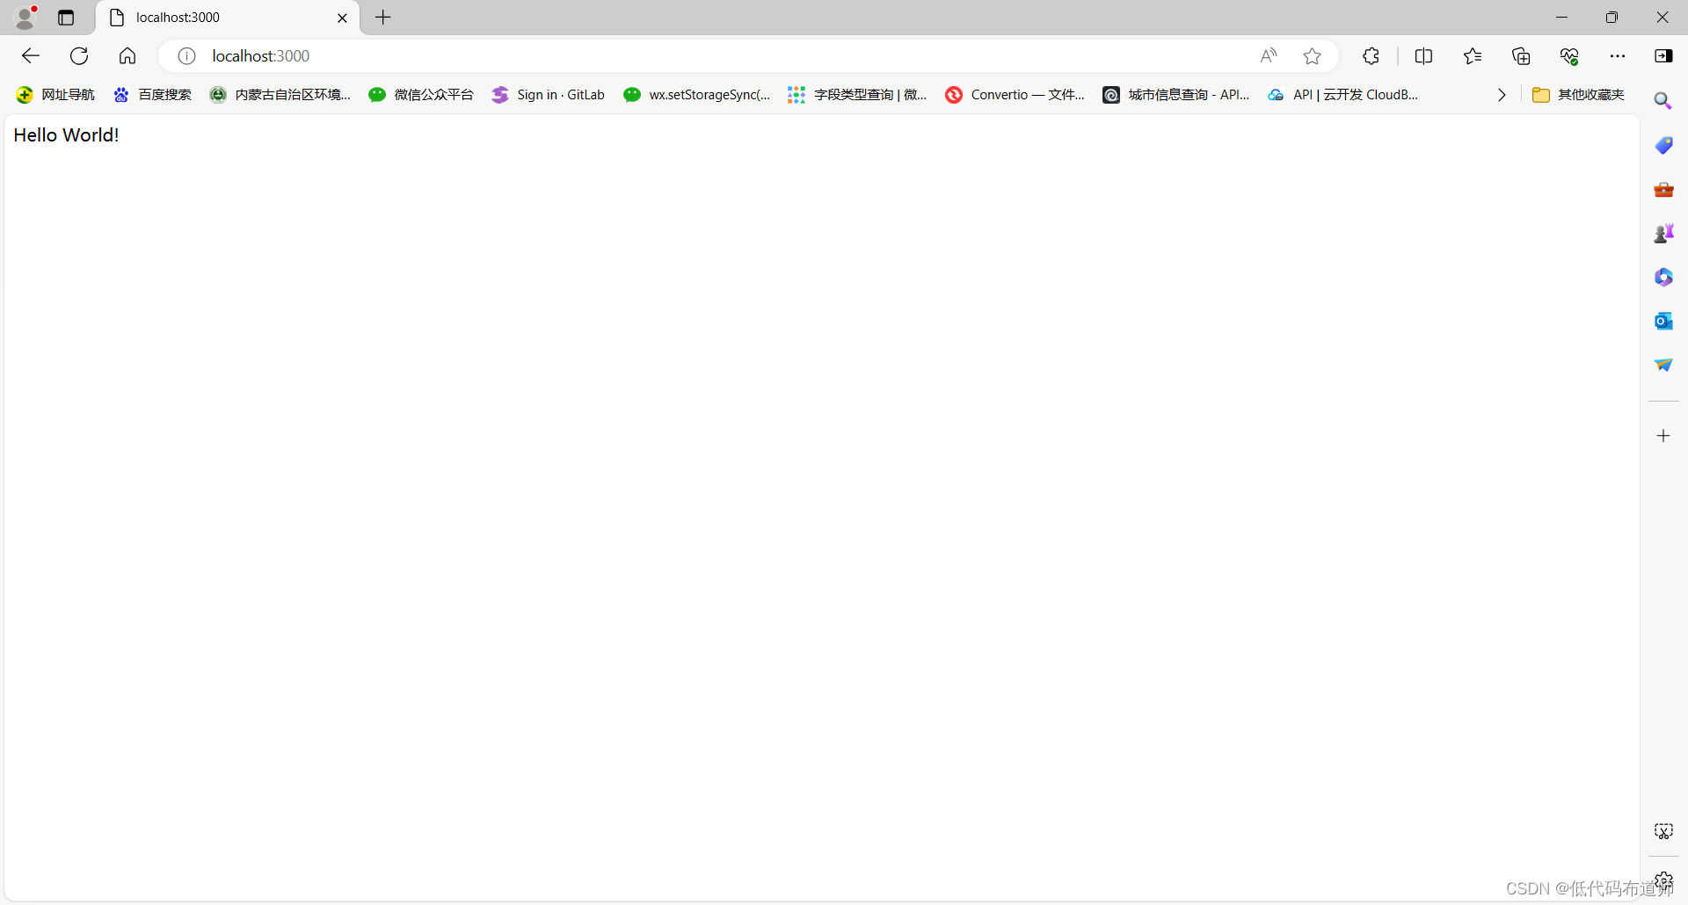The height and width of the screenshot is (905, 1688).
Task: Open Read aloud from address bar
Action: point(1268,56)
